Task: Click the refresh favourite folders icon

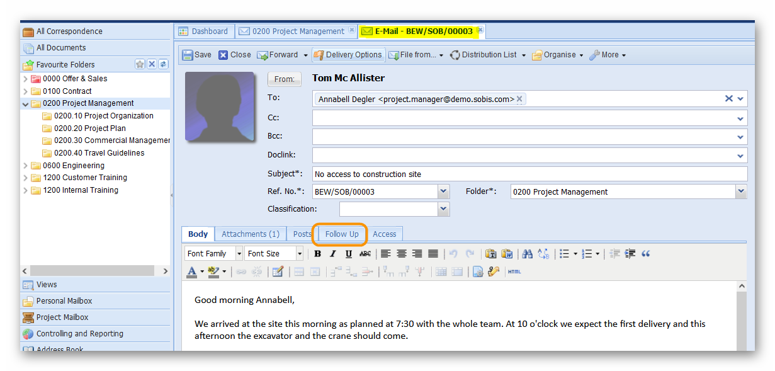Action: click(x=163, y=64)
